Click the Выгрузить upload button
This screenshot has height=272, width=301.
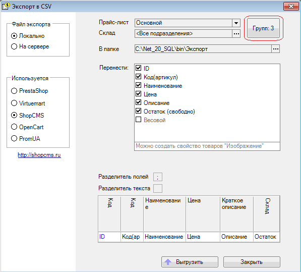[190, 262]
